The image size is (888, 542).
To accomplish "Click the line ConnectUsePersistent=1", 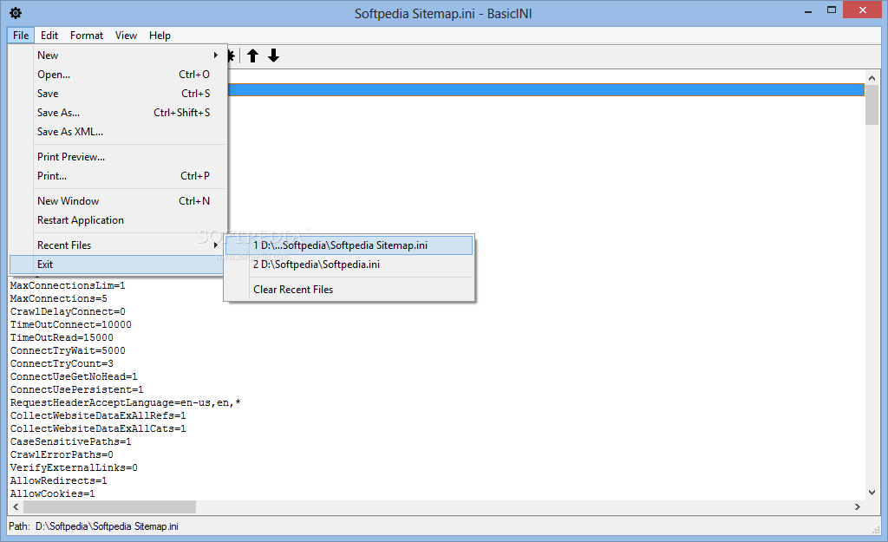I will [76, 389].
